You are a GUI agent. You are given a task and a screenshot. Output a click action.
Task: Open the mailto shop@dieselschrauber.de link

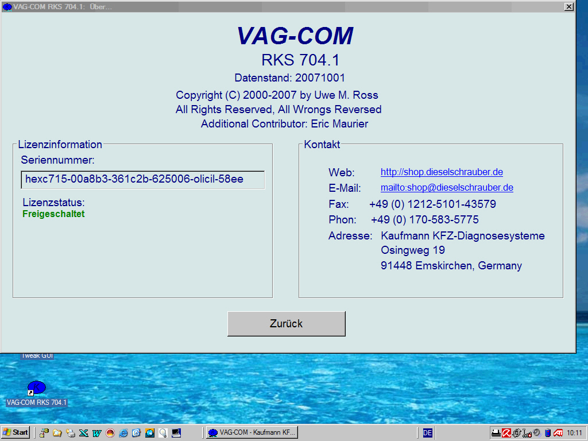[x=447, y=188]
